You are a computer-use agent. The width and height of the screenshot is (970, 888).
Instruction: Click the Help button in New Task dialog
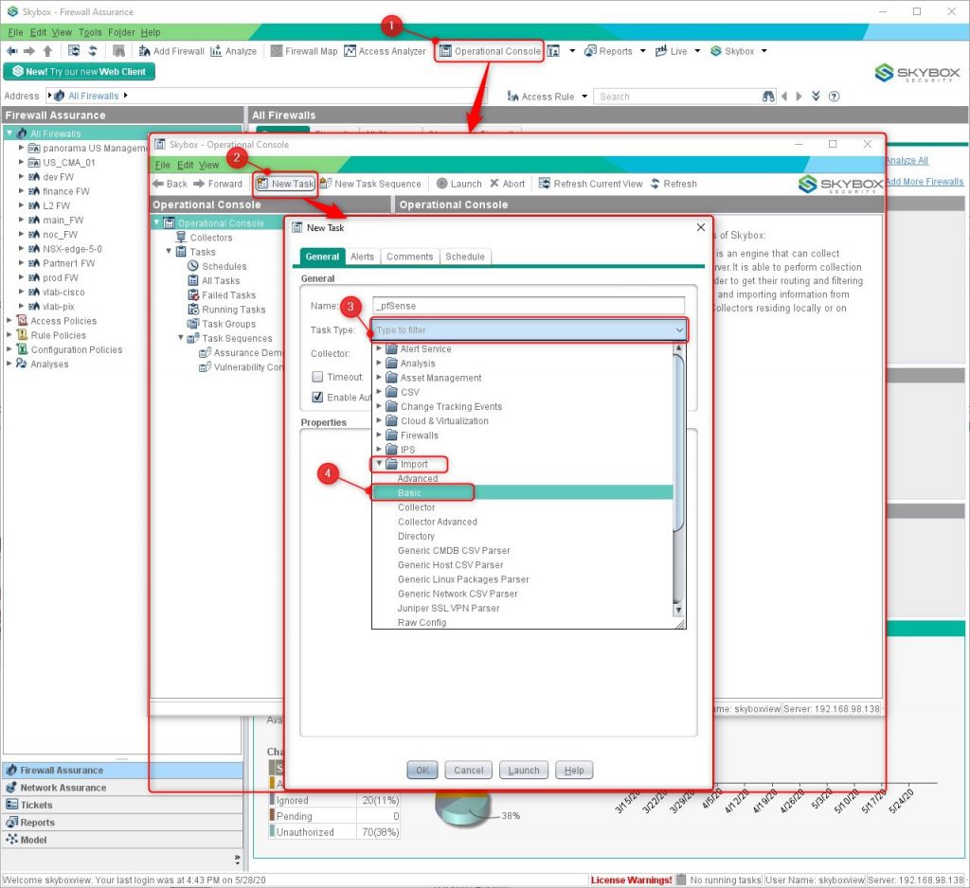573,770
